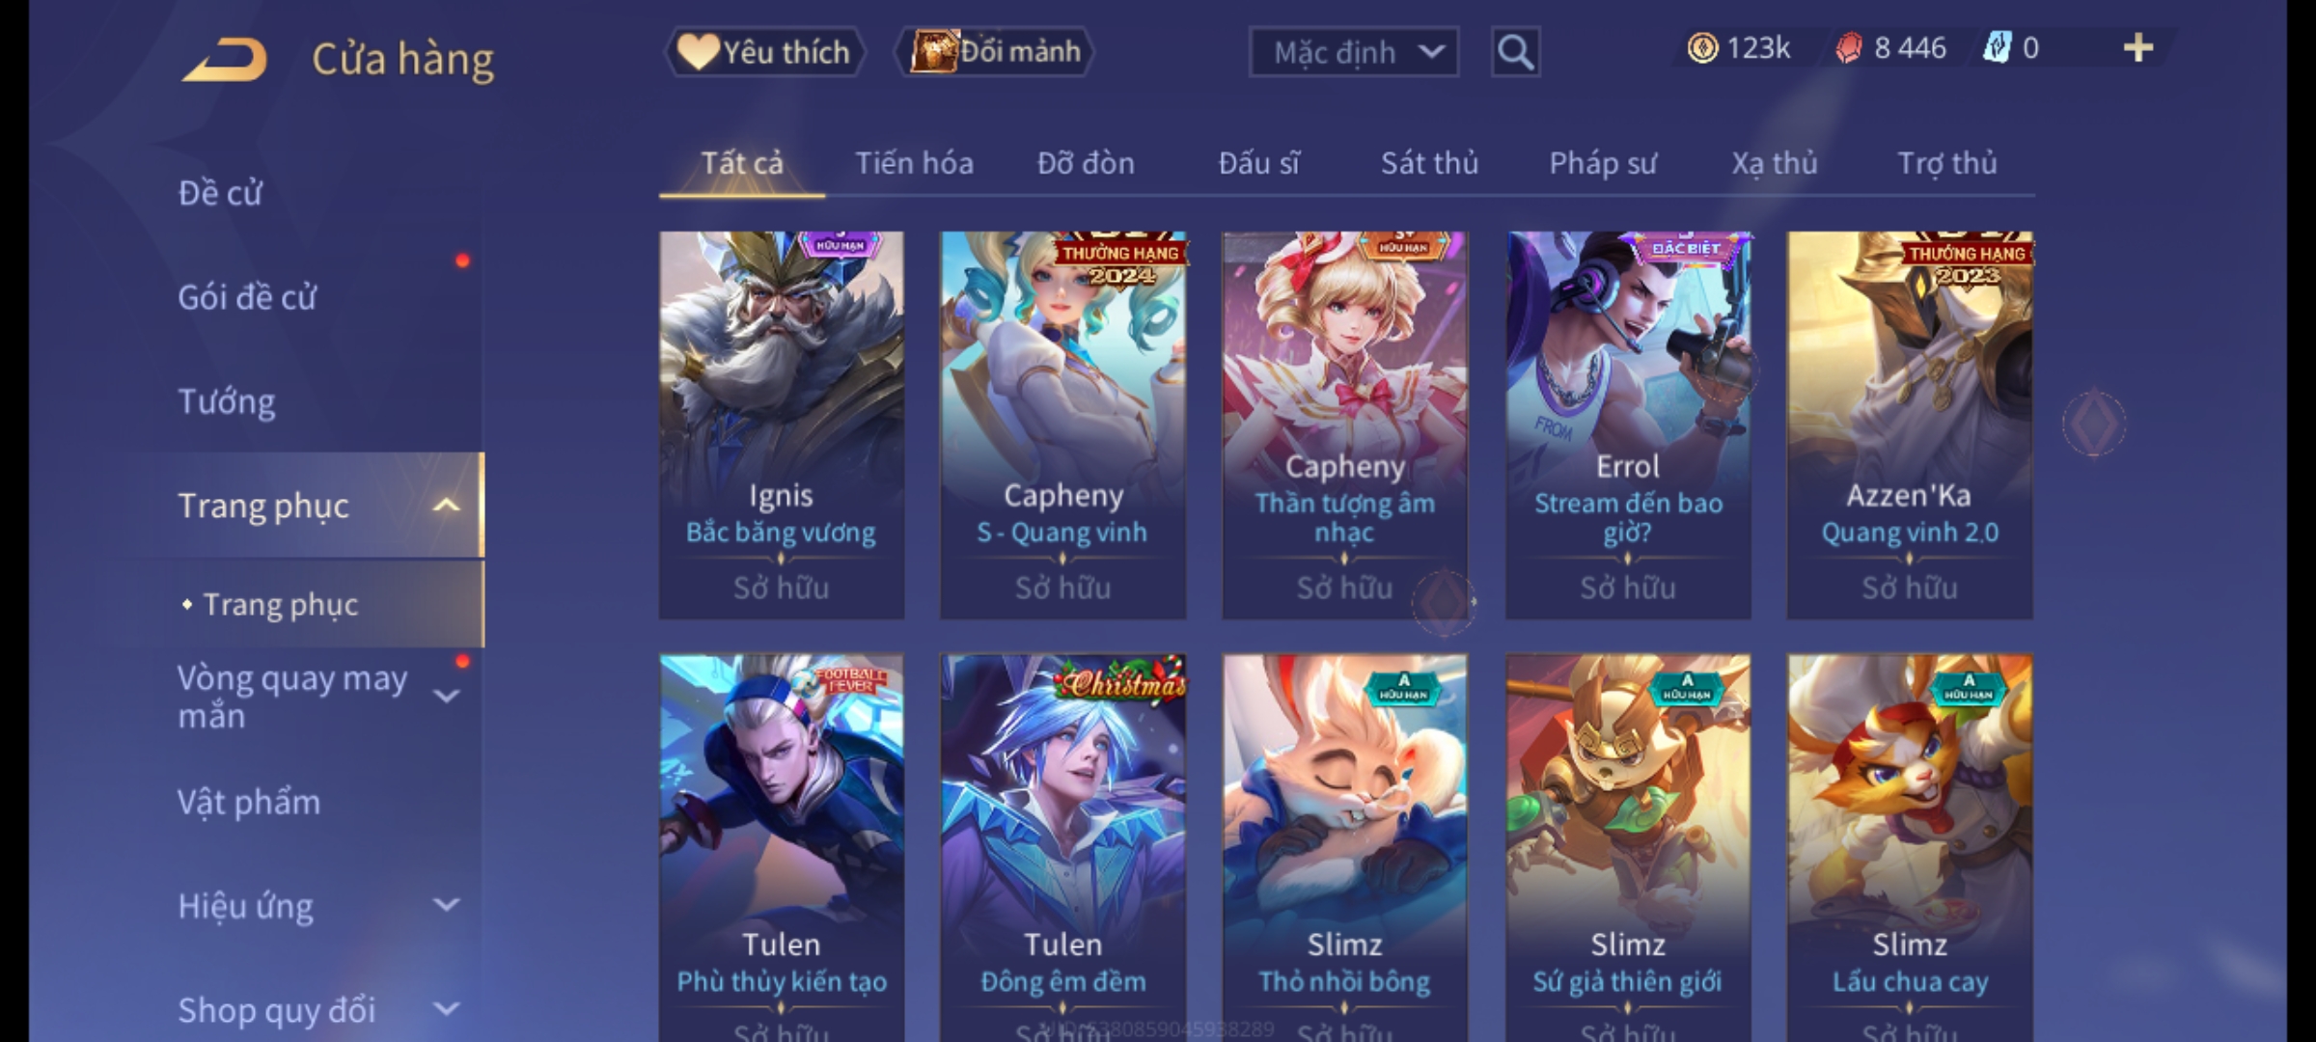This screenshot has height=1042, width=2316.
Task: Tap the red gem balance 8 446
Action: tap(1890, 48)
